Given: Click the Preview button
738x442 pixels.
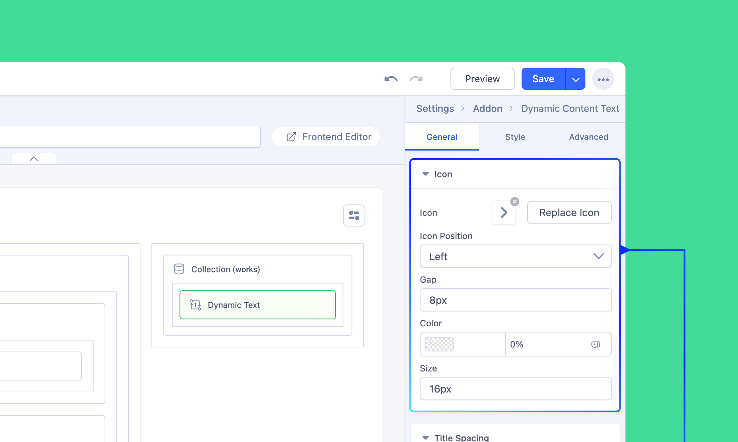Looking at the screenshot, I should click(x=482, y=79).
